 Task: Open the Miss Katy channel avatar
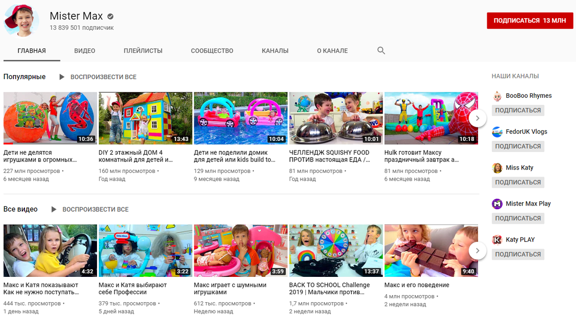(498, 167)
